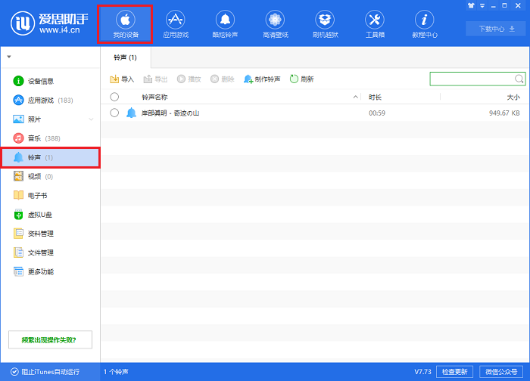Expand the 照片 photos sidebar chevron
The width and height of the screenshot is (530, 381).
91,119
